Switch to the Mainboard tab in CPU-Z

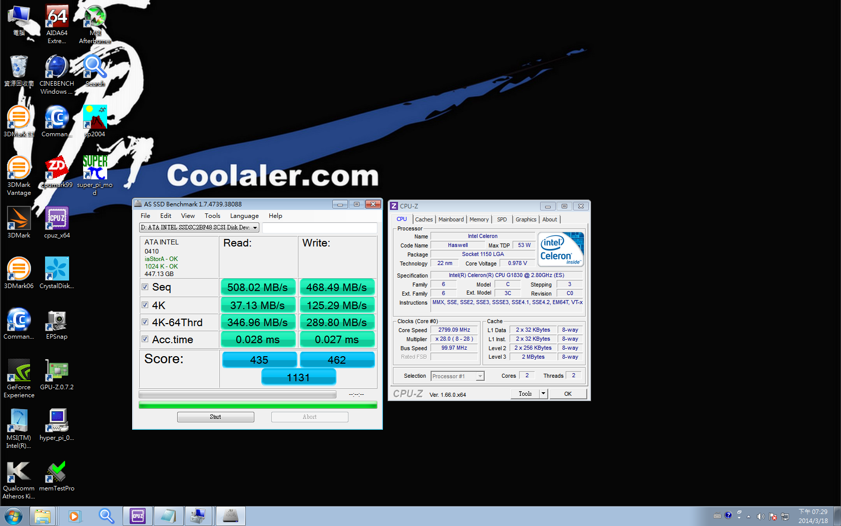point(451,219)
